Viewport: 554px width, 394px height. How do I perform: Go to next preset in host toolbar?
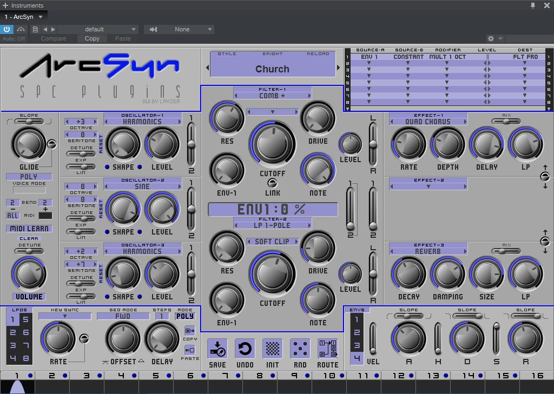click(53, 29)
